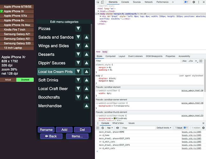
Task: Switch to Zoomed size mode
Action: 25,80
